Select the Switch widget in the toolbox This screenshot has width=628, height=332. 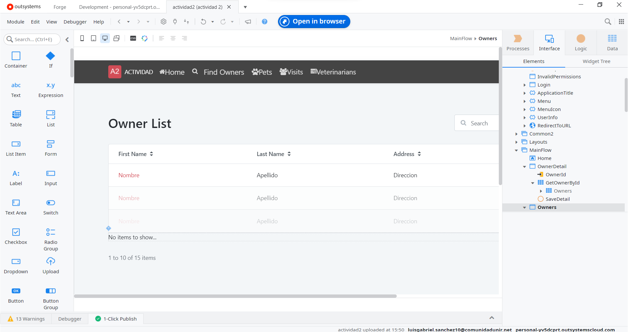(x=51, y=207)
